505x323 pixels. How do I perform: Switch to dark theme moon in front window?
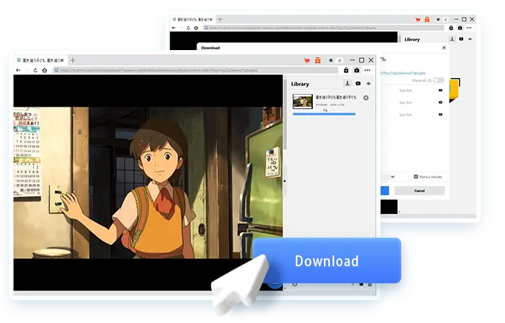pos(339,60)
